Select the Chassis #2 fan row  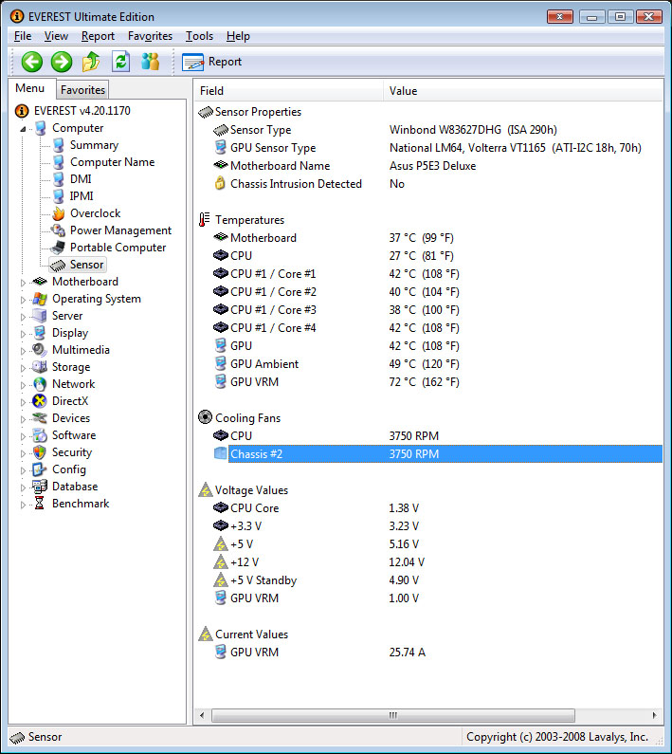pyautogui.click(x=438, y=454)
